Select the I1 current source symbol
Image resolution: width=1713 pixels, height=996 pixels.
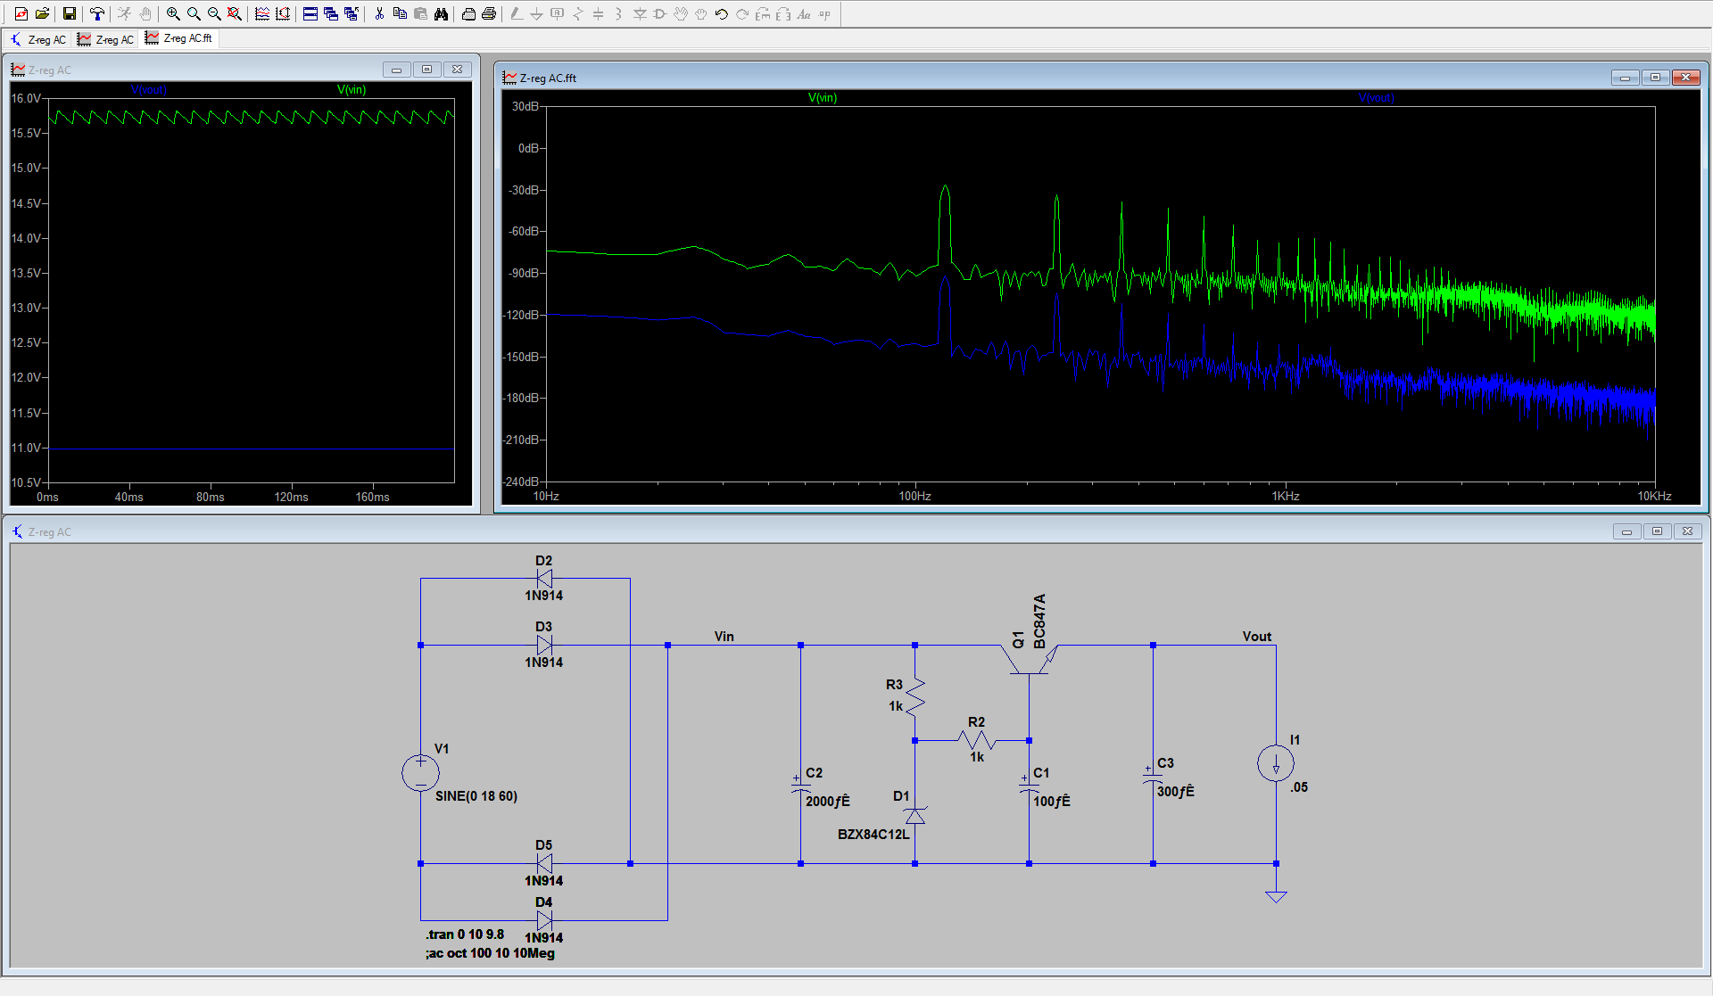pos(1276,764)
